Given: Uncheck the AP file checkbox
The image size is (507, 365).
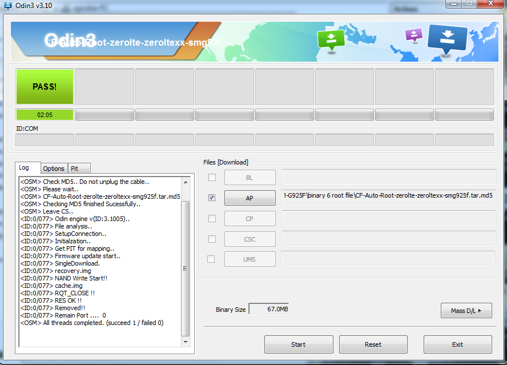Looking at the screenshot, I should tap(212, 198).
